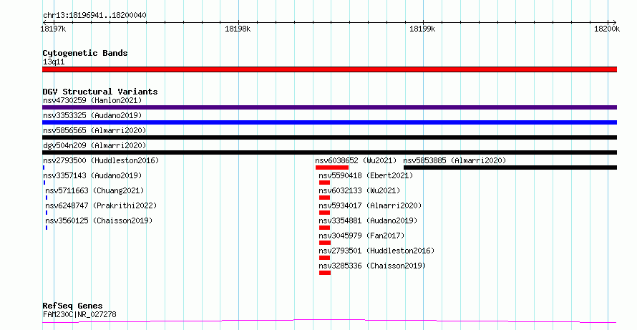
Task: Select nsv3354881 (Audano2019) variant label
Action: 368,220
